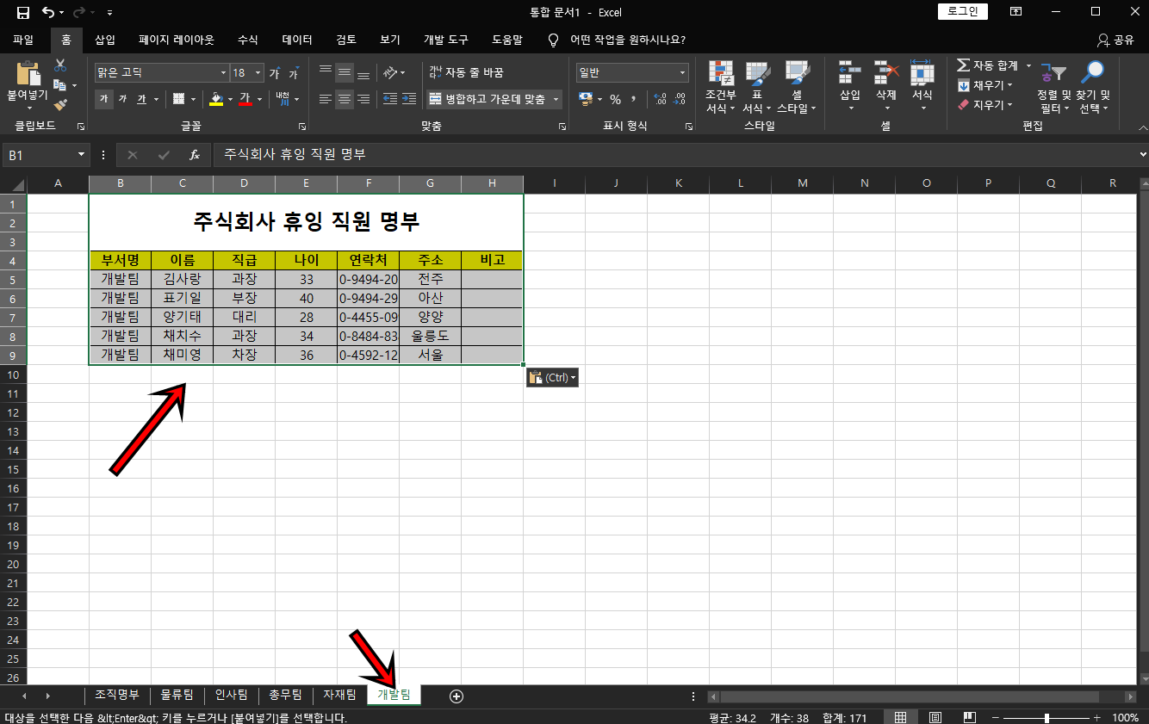Switch to the 조직명부 sheet tab
The image size is (1149, 724).
[x=116, y=695]
